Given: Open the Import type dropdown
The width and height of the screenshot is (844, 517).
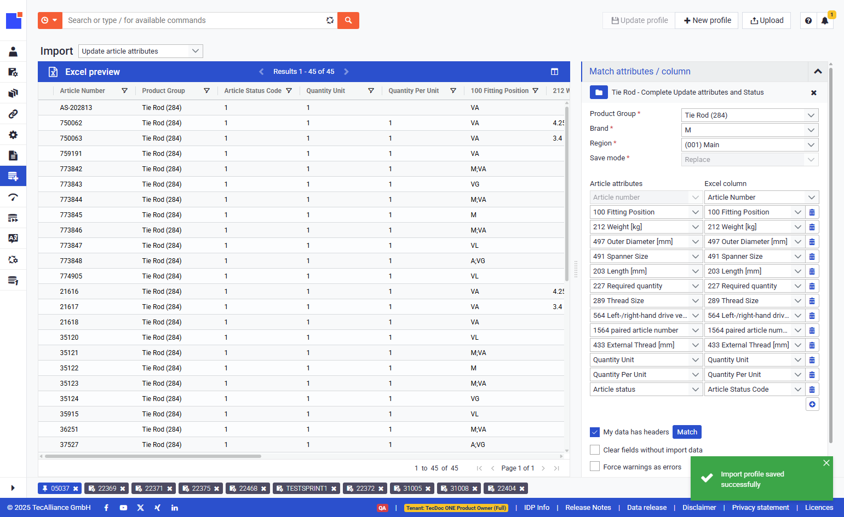Looking at the screenshot, I should (x=141, y=51).
